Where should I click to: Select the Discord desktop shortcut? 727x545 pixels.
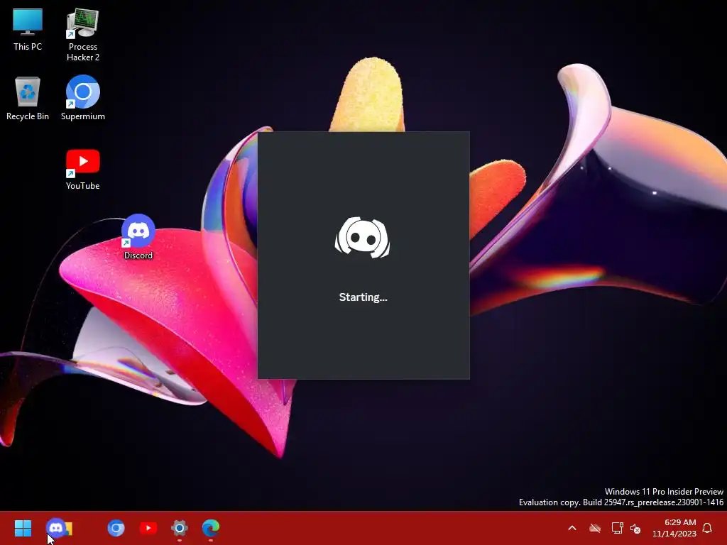[138, 237]
